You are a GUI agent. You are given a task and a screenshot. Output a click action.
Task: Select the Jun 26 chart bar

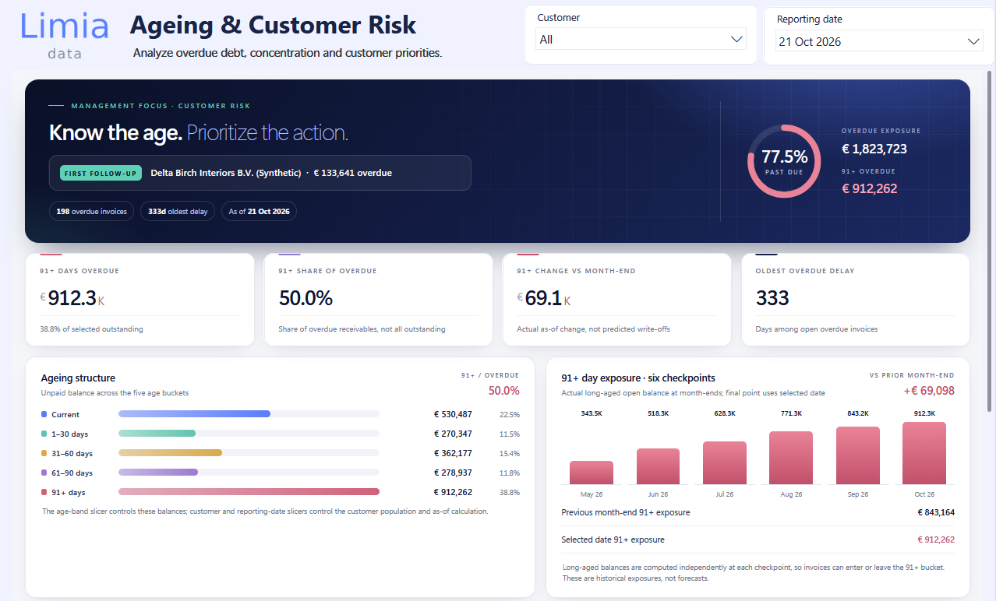[658, 466]
